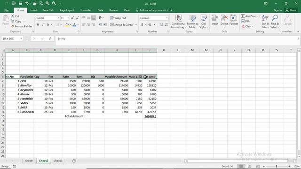The height and width of the screenshot is (169, 301).
Task: Open the General number format dropdown
Action: 167,18
